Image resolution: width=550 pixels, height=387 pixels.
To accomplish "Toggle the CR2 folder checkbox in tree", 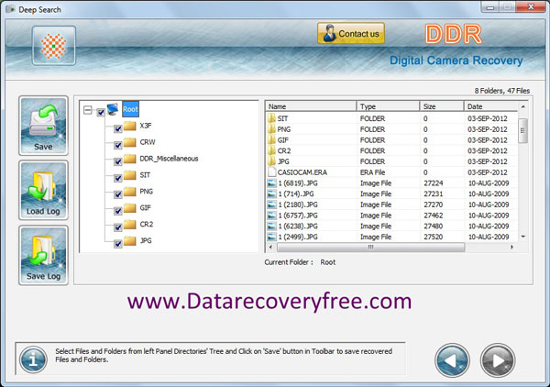I will (118, 227).
